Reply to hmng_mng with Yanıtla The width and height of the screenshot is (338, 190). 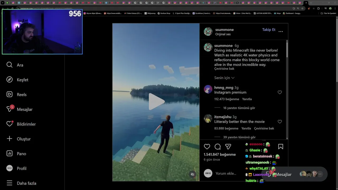click(247, 99)
